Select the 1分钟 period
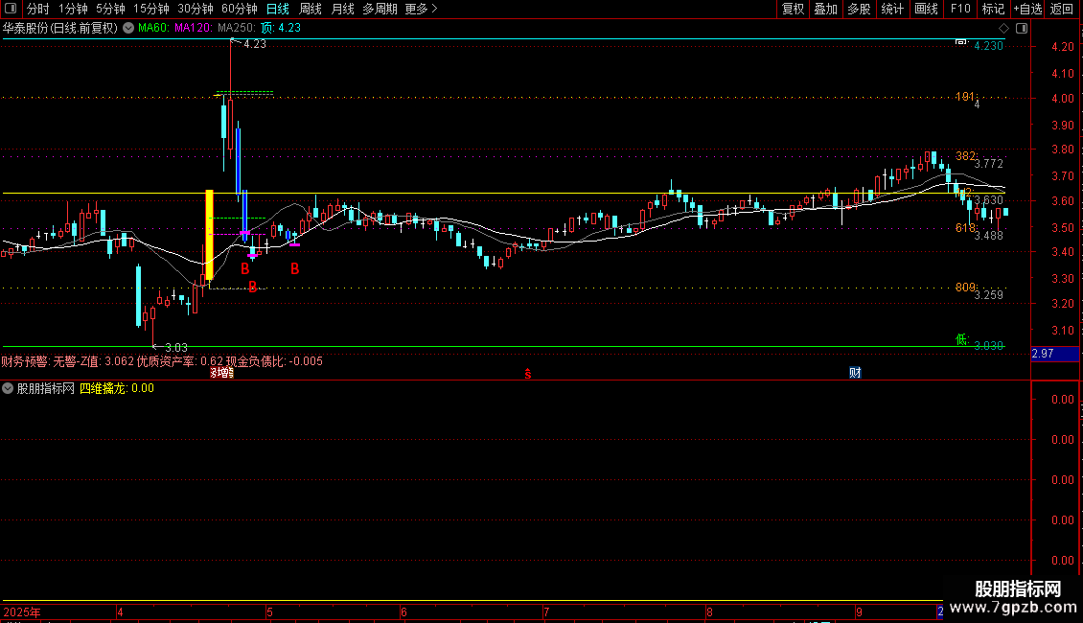Image resolution: width=1083 pixels, height=623 pixels. pyautogui.click(x=73, y=9)
